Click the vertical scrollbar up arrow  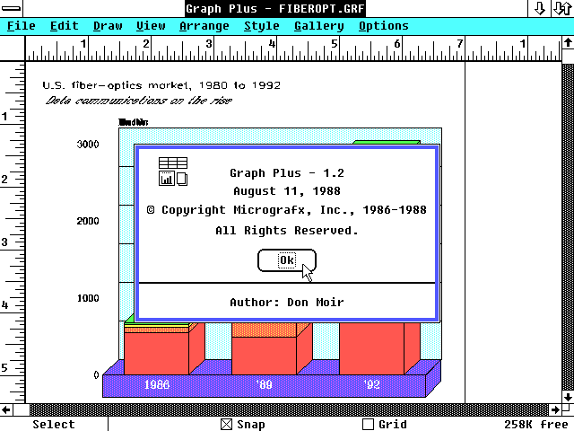click(x=568, y=43)
